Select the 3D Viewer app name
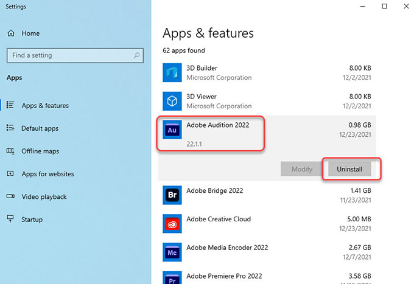This screenshot has height=284, width=414. point(202,97)
